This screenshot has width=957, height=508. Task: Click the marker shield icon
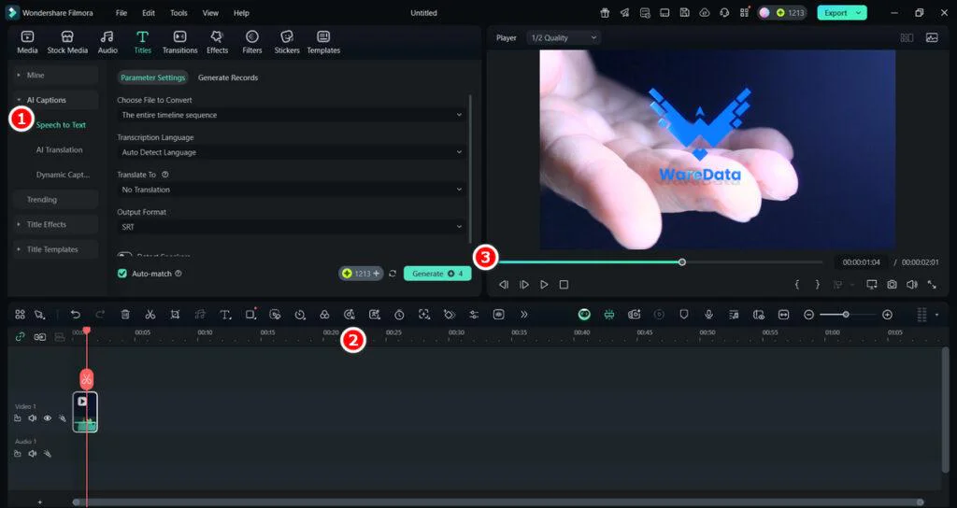tap(684, 315)
